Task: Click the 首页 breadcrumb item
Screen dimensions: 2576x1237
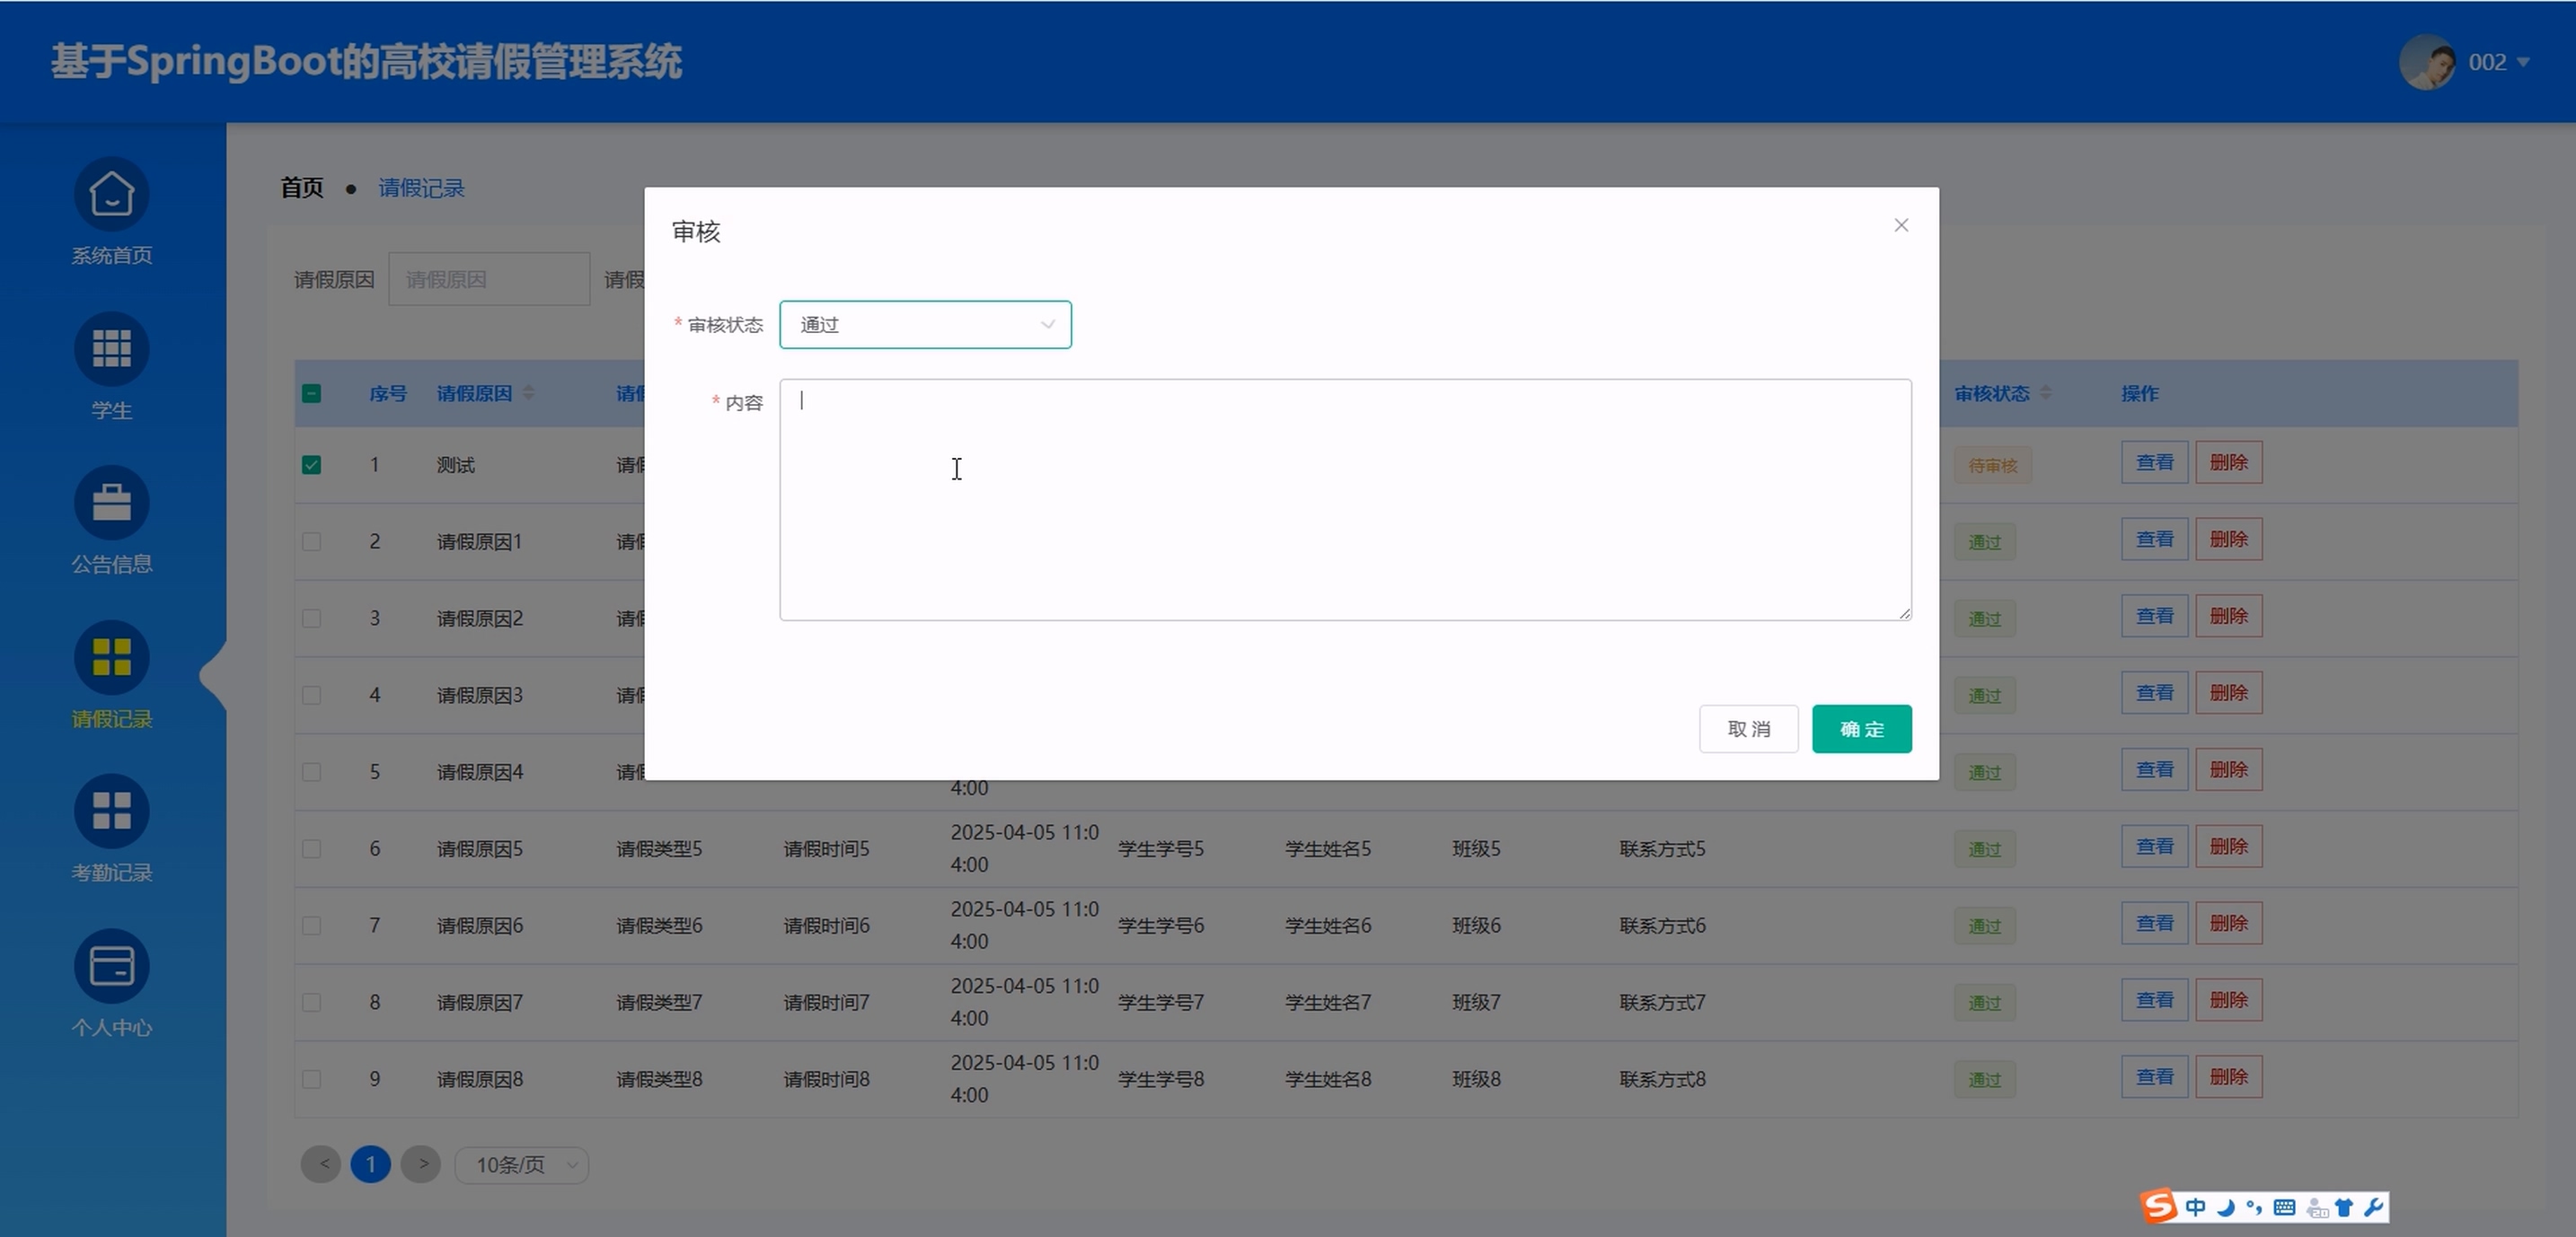Action: pos(301,188)
